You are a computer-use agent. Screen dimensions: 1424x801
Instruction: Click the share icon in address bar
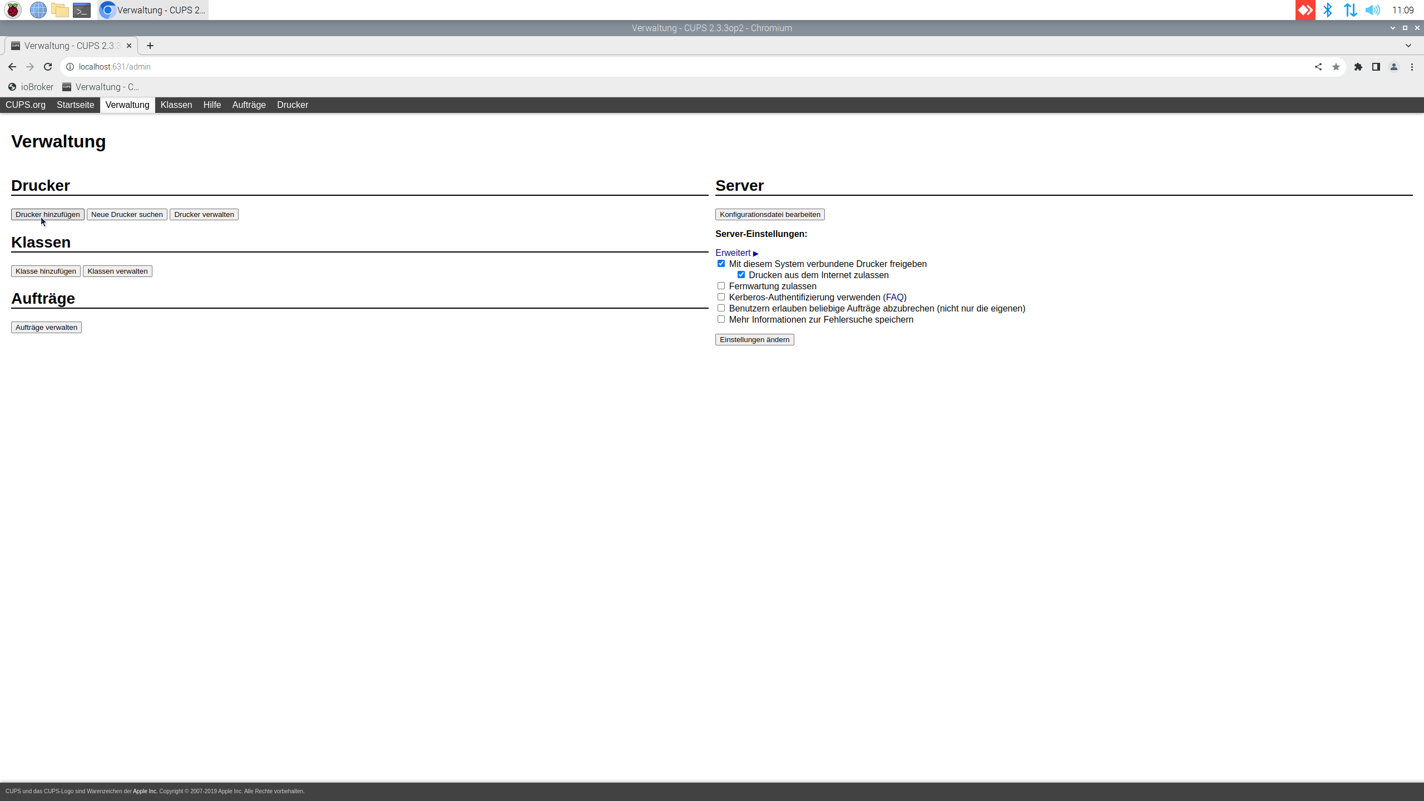(1318, 67)
